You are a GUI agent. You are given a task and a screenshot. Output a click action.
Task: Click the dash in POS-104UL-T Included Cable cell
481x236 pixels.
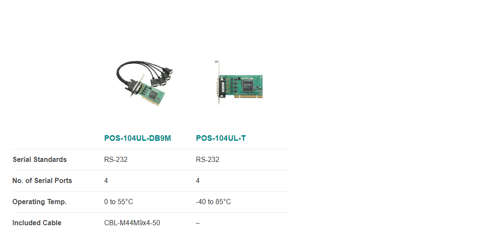tap(198, 223)
